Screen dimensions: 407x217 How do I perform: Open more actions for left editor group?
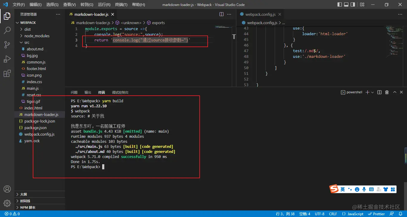pos(229,14)
